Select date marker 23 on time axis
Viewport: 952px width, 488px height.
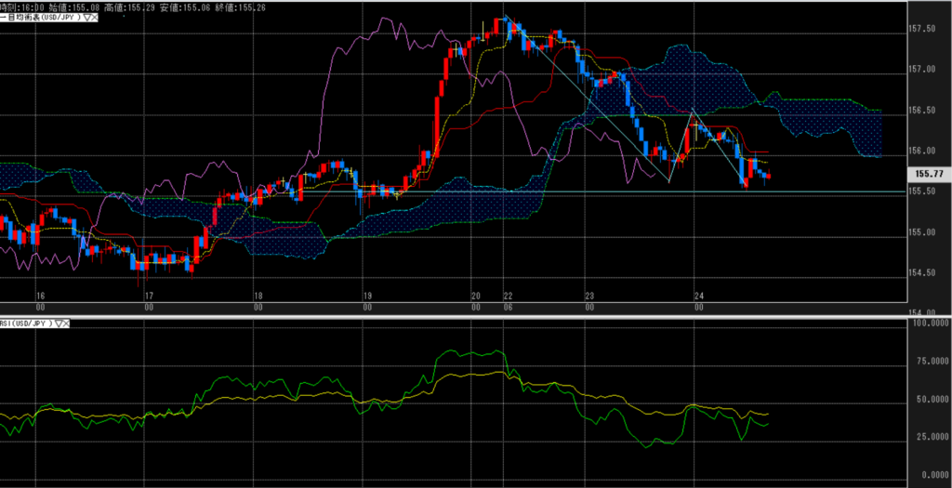(x=588, y=294)
